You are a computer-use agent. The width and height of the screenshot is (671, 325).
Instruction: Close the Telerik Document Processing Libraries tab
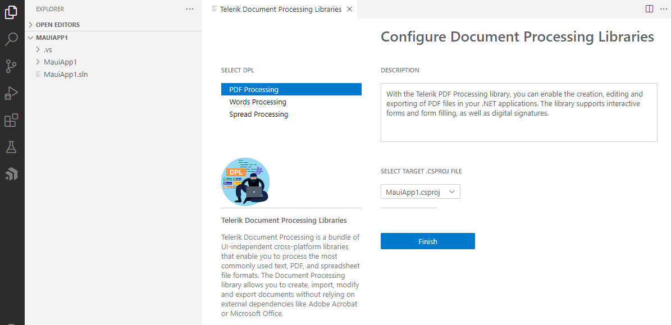[x=349, y=9]
